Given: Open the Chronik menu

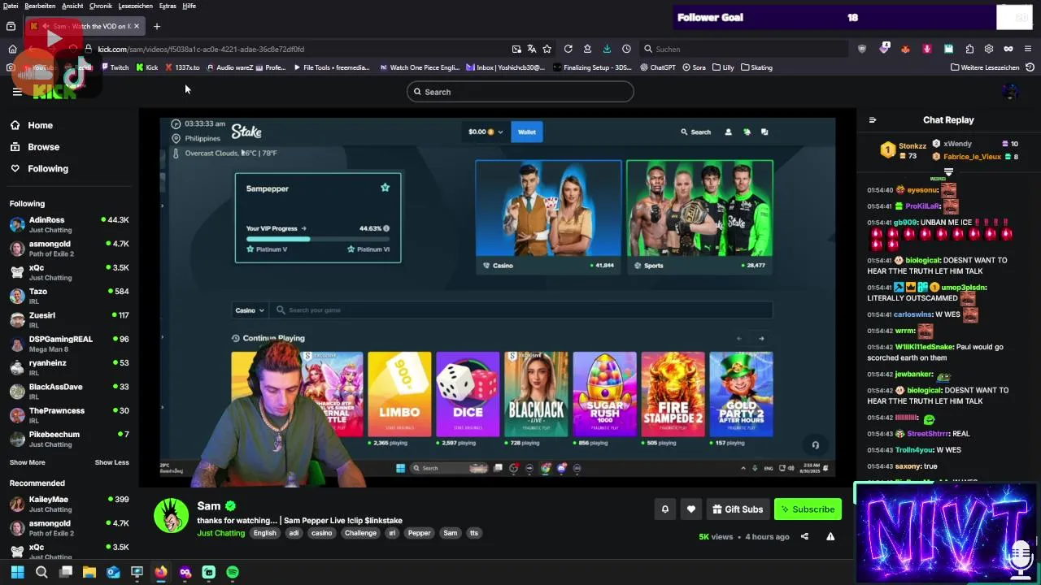Looking at the screenshot, I should point(101,6).
